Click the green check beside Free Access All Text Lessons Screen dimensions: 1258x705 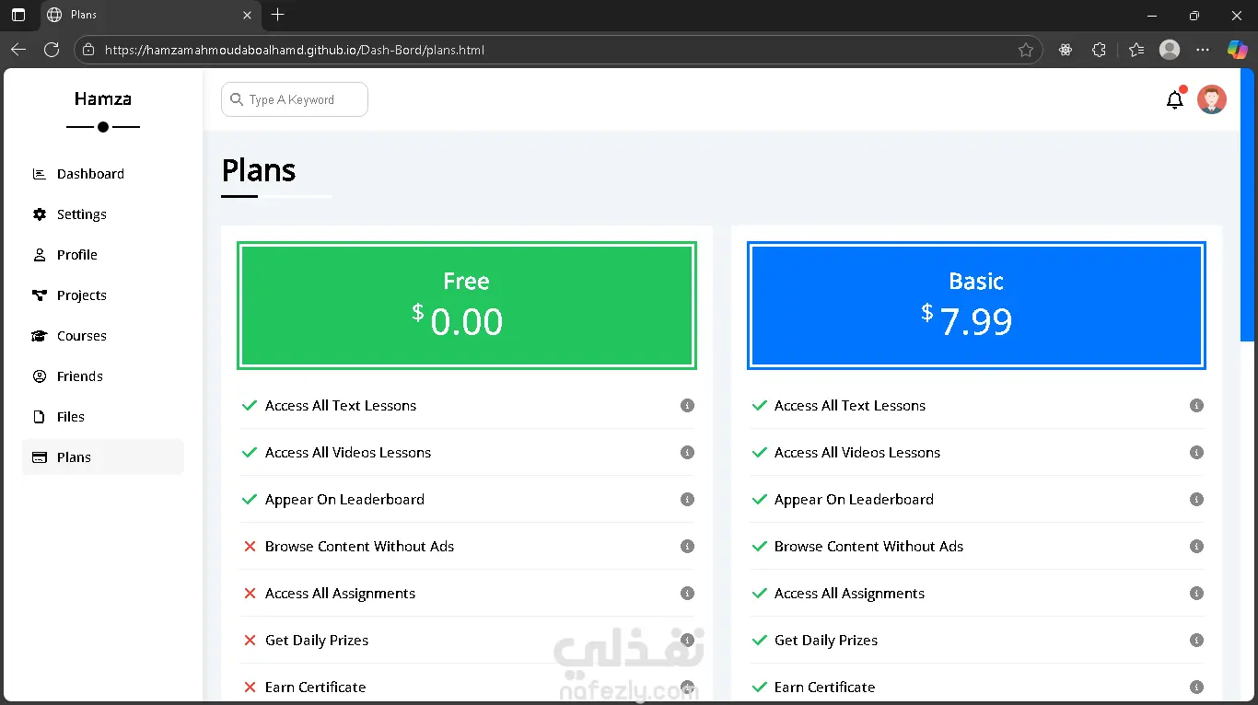[x=249, y=405]
